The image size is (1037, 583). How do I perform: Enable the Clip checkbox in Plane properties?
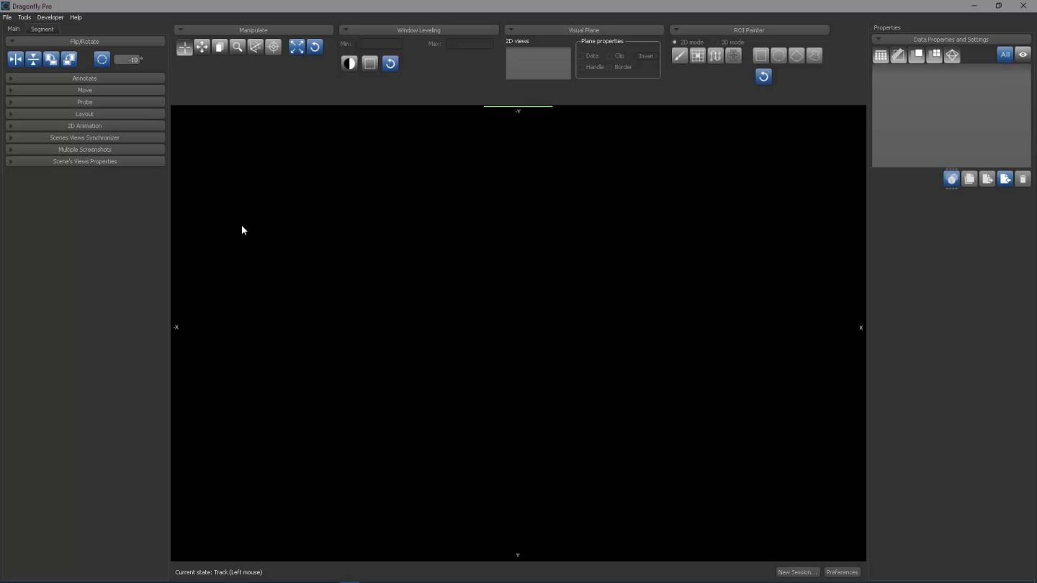tap(609, 56)
